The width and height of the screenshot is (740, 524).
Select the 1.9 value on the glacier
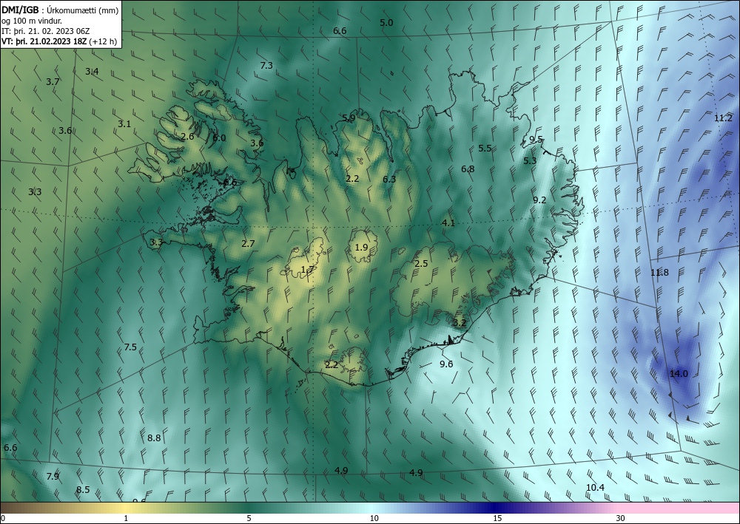coord(362,248)
